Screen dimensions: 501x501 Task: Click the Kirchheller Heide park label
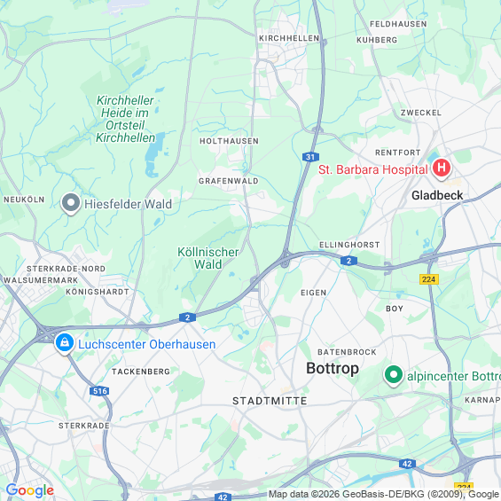click(x=125, y=119)
